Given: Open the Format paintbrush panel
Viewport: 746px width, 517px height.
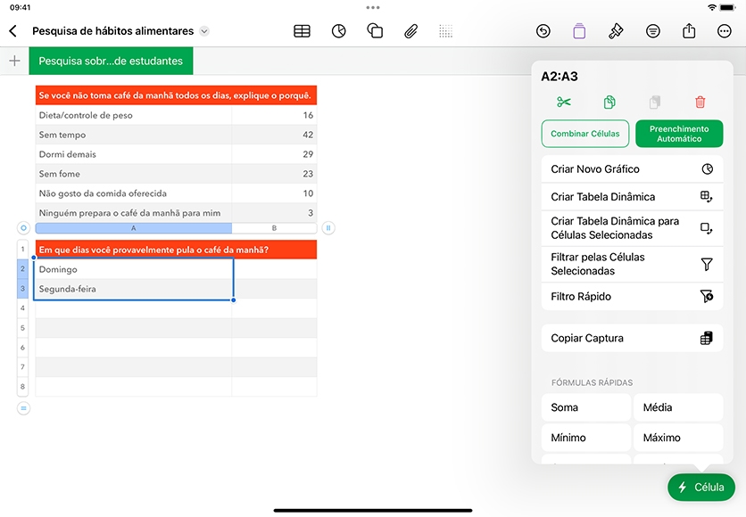Looking at the screenshot, I should 616,31.
